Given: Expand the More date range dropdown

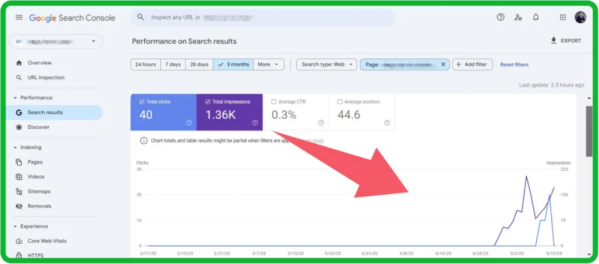Looking at the screenshot, I should [x=268, y=64].
